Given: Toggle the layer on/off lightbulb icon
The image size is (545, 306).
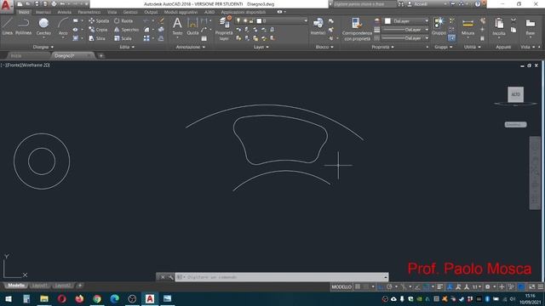Looking at the screenshot, I should click(x=238, y=20).
